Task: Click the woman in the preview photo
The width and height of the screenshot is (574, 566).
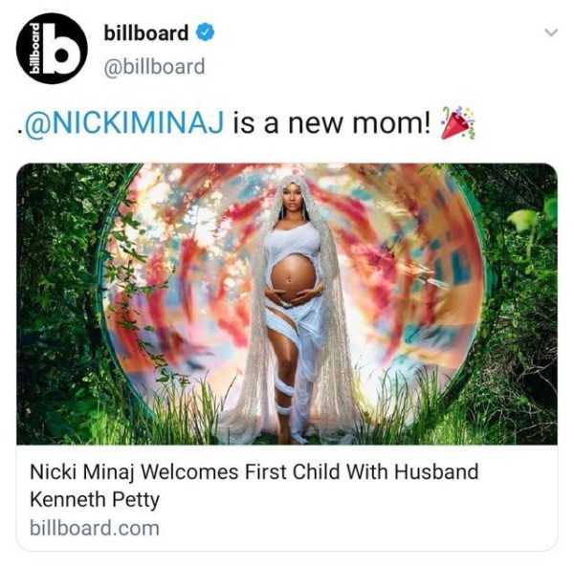Action: click(295, 309)
